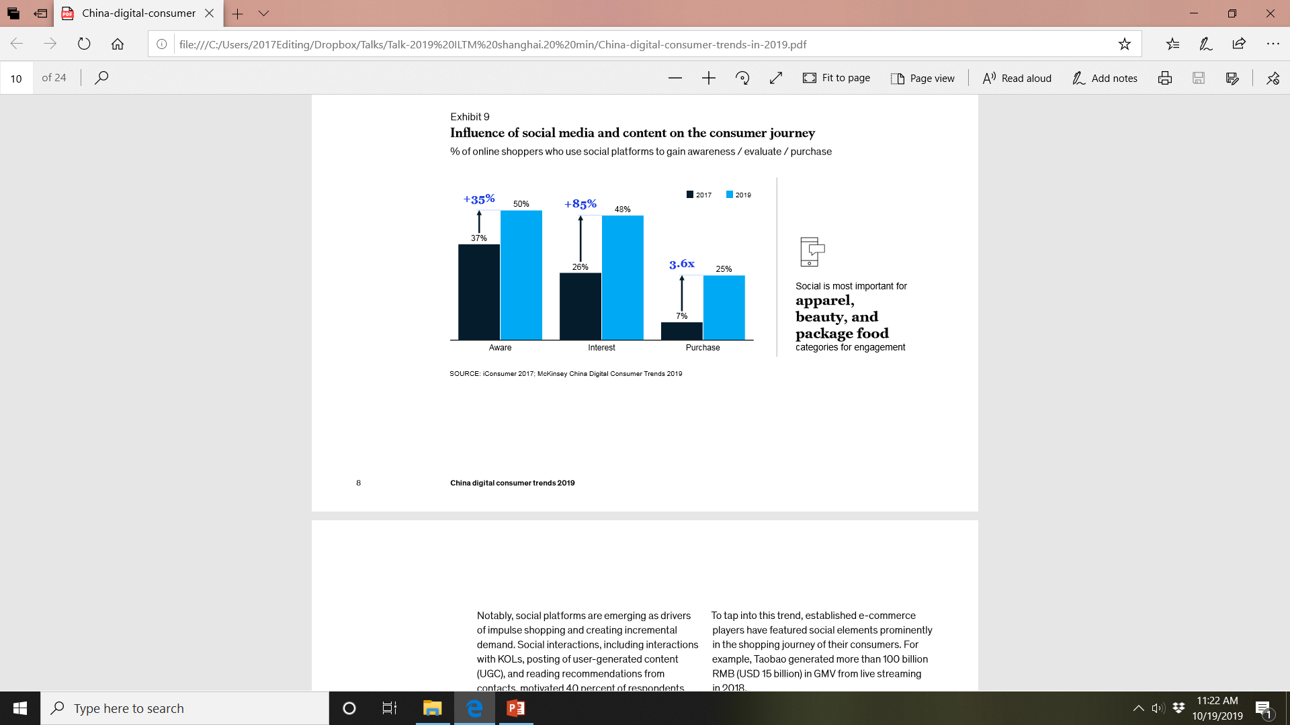Screen dimensions: 1290x725
Task: Click the 2019 Aware bar at 50%
Action: click(x=521, y=275)
